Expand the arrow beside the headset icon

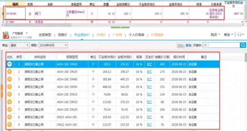pos(243,34)
